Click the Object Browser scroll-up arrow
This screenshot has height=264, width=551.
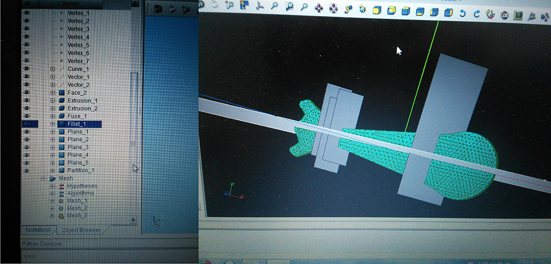click(x=135, y=3)
